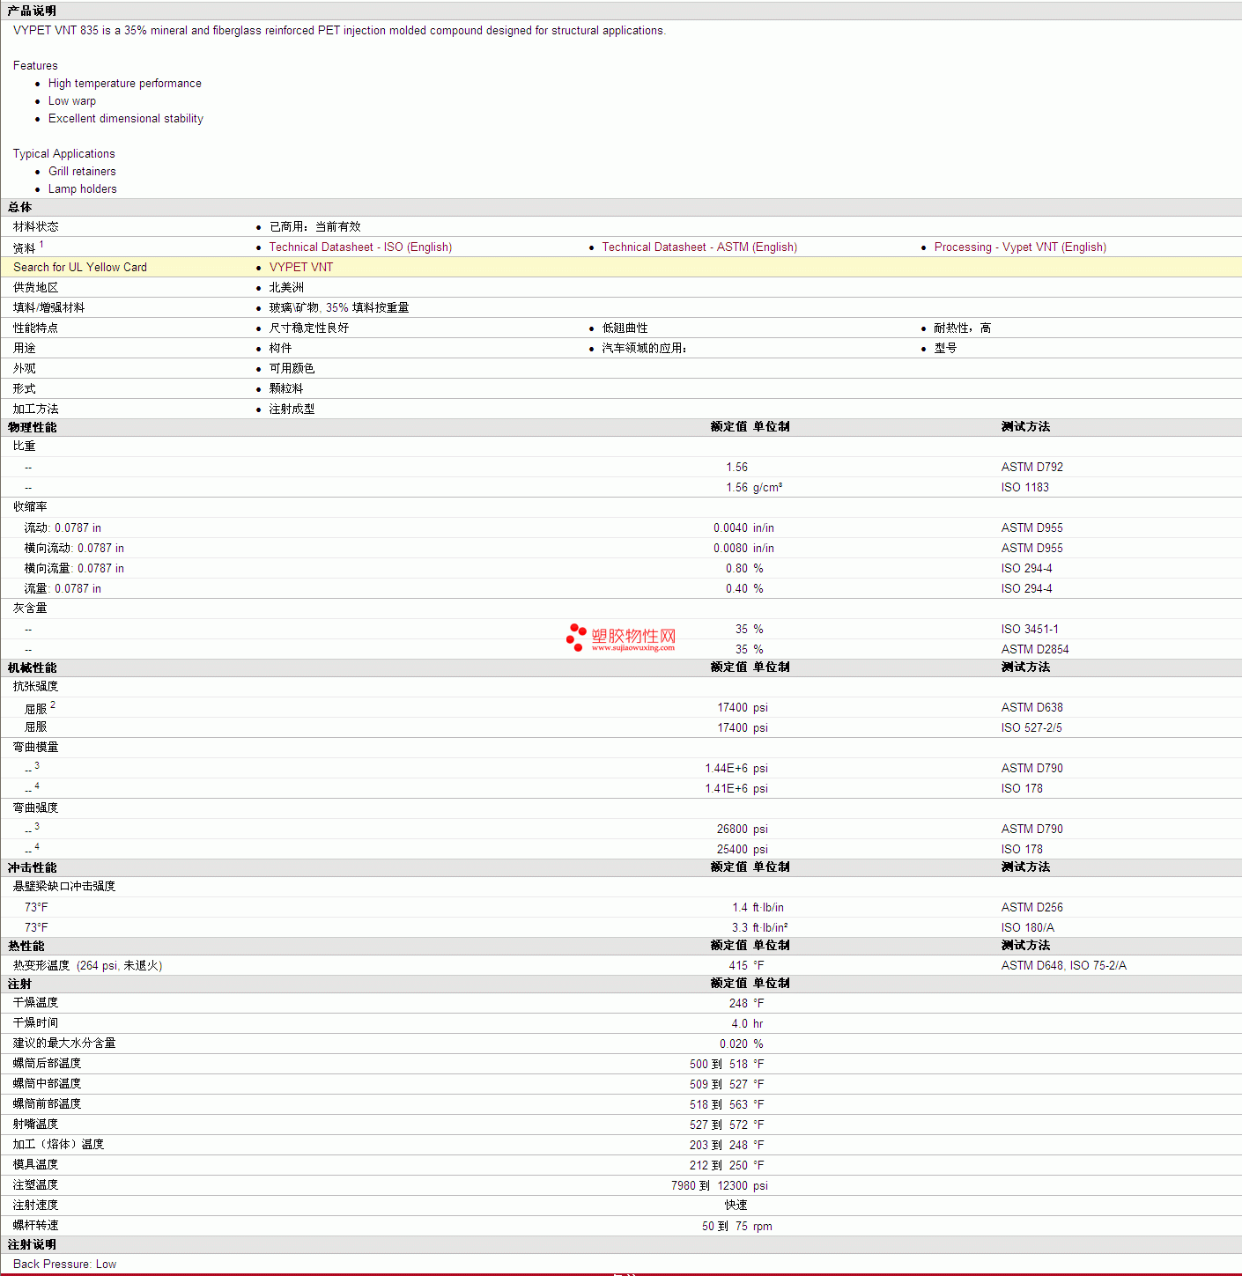Open Technical Datasheet - ISO (English) link
Screen dimensions: 1242x1276
click(360, 247)
